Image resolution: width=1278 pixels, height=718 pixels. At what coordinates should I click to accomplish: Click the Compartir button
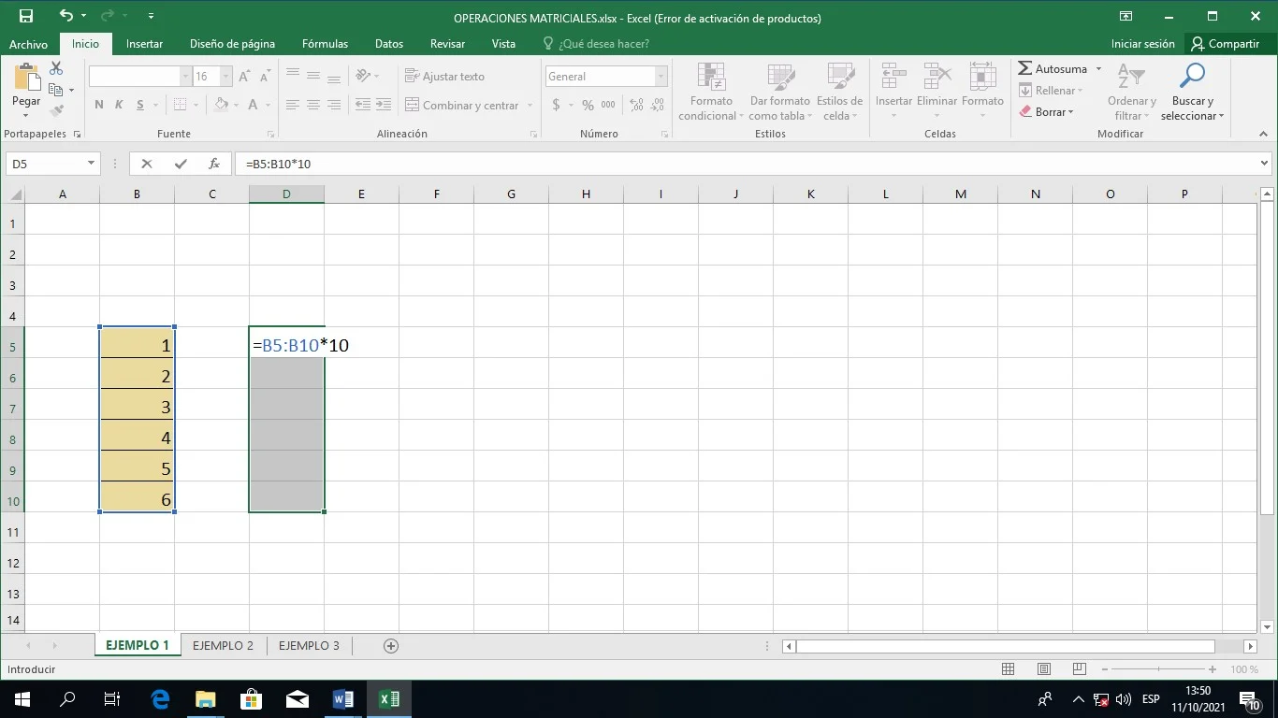(x=1226, y=44)
